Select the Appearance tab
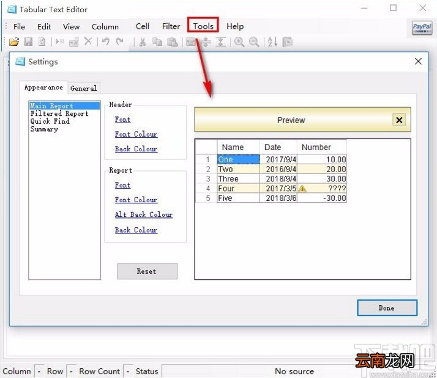Screen dimensions: 437x378 (x=43, y=88)
